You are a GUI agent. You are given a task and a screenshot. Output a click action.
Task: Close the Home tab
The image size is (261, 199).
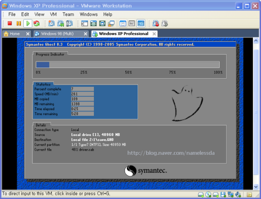click(x=28, y=34)
